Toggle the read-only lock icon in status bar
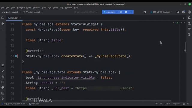 tap(184, 104)
